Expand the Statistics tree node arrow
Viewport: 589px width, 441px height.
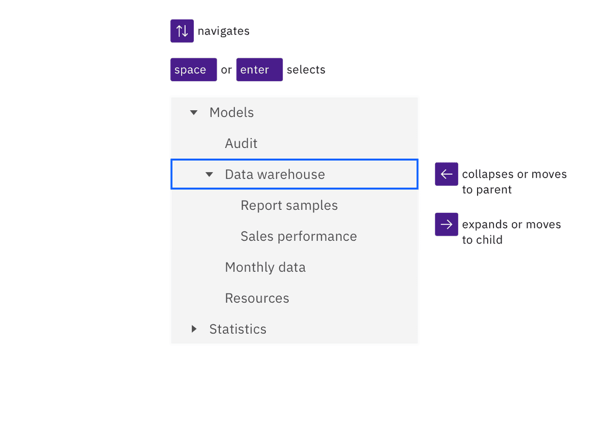[x=194, y=329]
